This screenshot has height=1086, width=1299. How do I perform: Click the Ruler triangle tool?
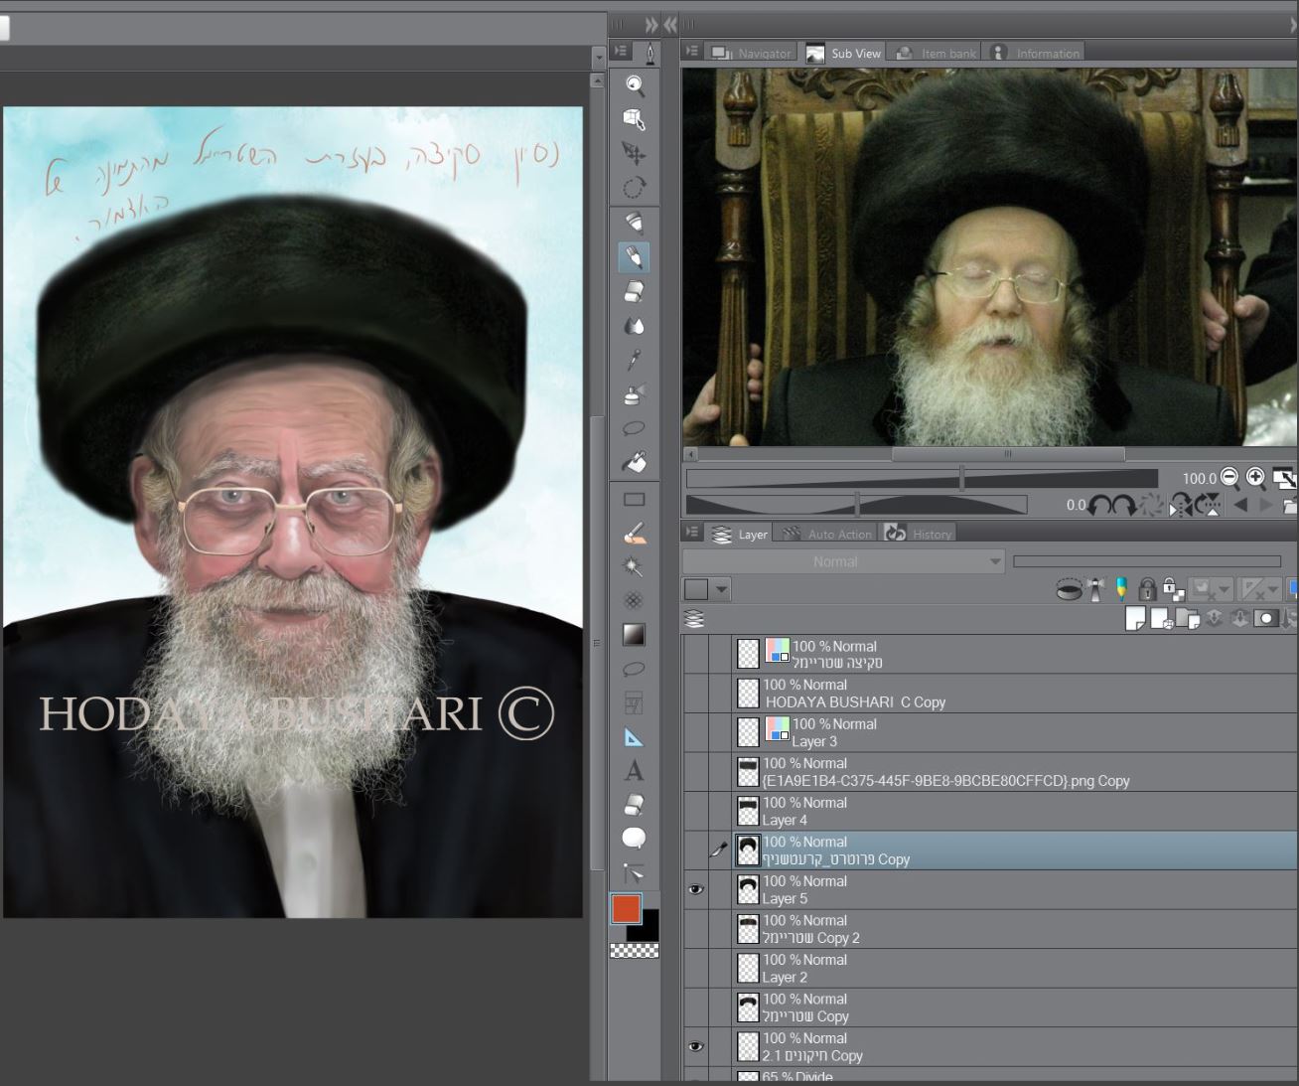[x=635, y=737]
